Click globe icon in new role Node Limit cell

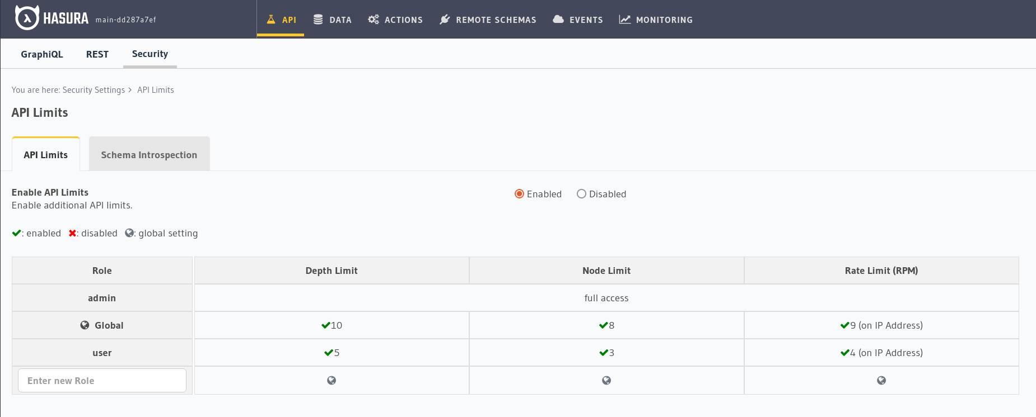(x=606, y=381)
